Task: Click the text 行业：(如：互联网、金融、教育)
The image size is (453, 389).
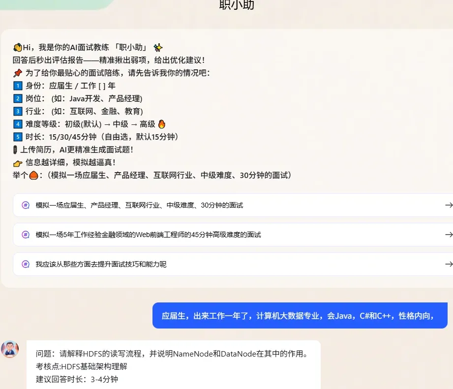Action: [84, 111]
